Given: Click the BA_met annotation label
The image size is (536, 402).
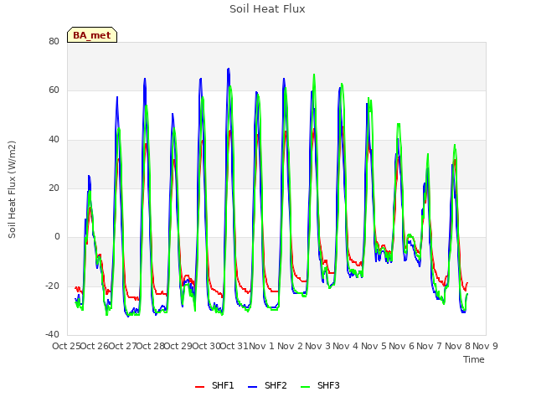Looking at the screenshot, I should (92, 35).
